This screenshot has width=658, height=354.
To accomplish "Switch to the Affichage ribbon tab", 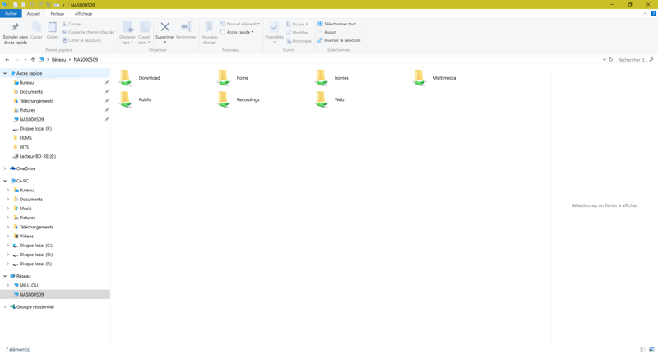I will (x=83, y=13).
